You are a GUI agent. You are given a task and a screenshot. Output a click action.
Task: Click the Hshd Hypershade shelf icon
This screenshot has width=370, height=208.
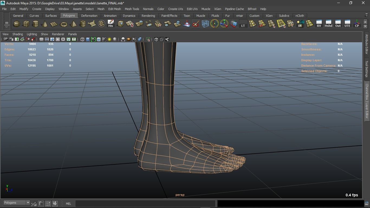328,24
